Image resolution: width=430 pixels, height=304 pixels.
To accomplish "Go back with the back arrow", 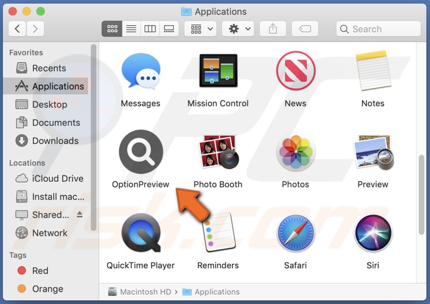I will pos(17,28).
